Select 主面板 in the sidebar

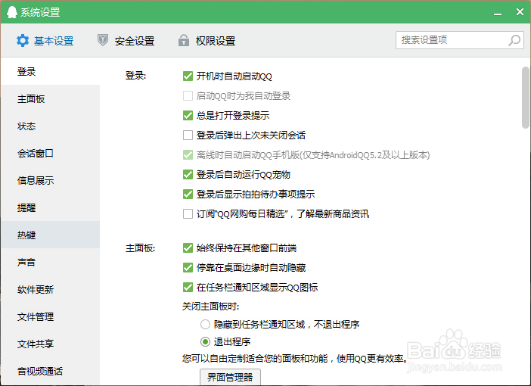pos(51,99)
